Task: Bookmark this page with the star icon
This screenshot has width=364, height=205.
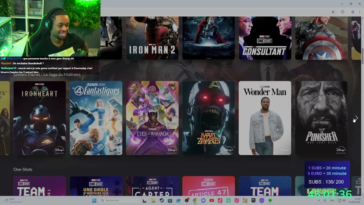Action: (333, 12)
